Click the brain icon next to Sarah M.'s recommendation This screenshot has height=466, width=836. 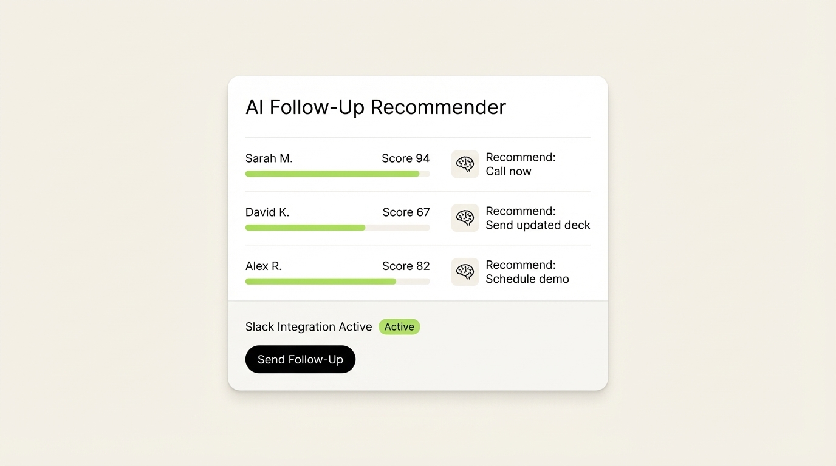465,164
